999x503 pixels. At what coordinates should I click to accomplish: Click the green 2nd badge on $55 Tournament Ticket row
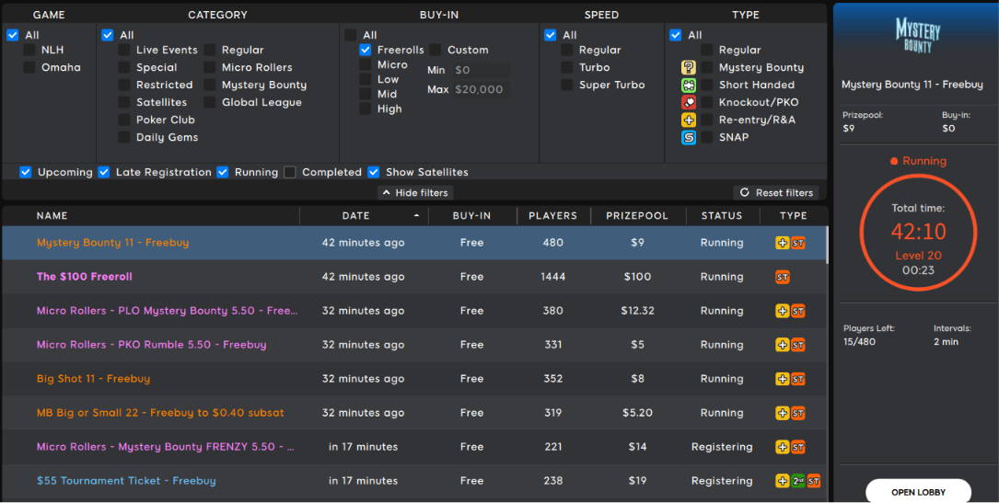[x=798, y=481]
